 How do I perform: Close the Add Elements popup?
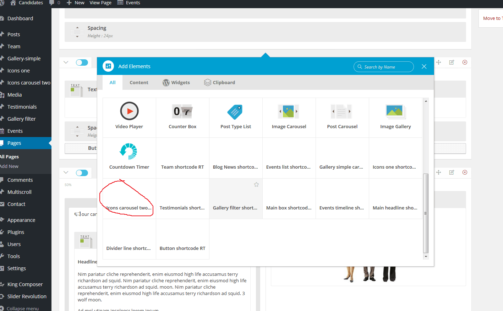424,66
